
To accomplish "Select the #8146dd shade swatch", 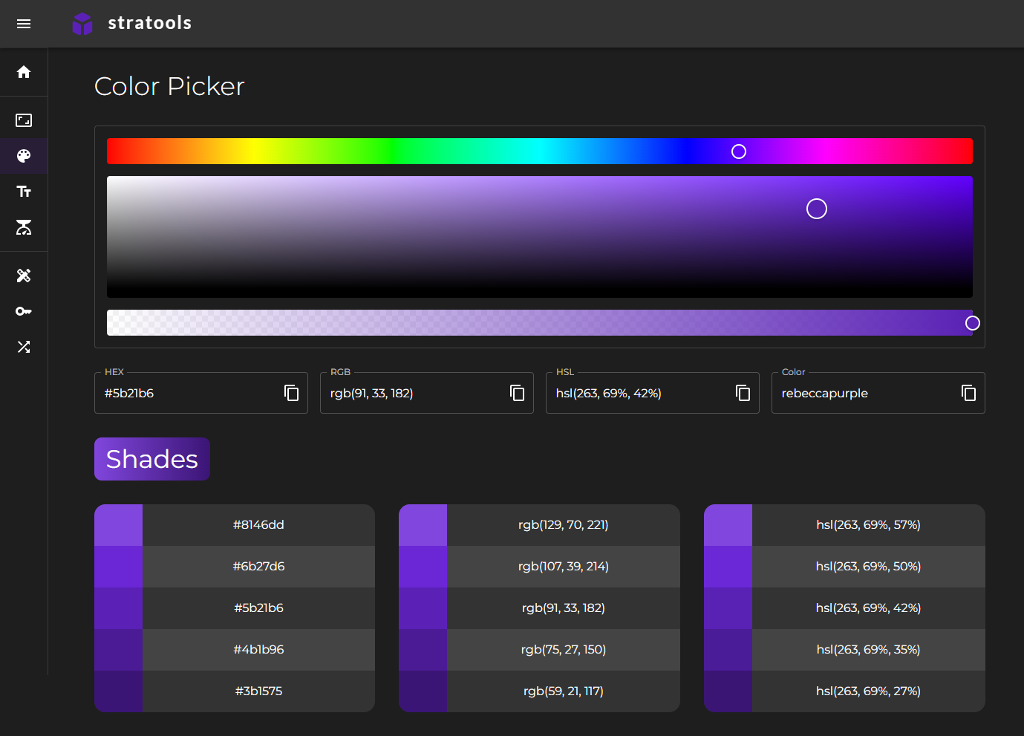I will (118, 525).
